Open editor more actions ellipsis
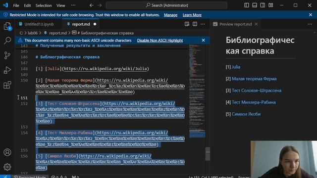Image resolution: width=317 pixels, height=178 pixels. point(203,24)
